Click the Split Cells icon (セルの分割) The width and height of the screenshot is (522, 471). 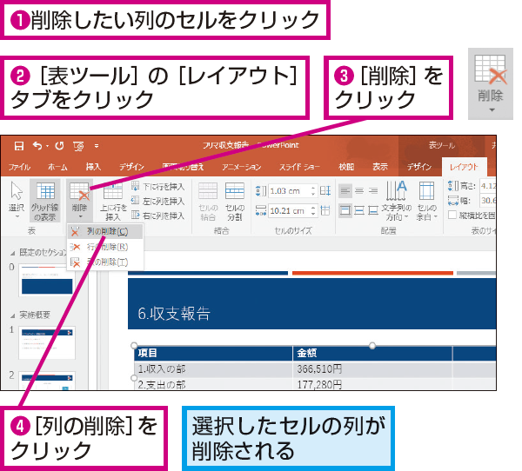tap(235, 201)
